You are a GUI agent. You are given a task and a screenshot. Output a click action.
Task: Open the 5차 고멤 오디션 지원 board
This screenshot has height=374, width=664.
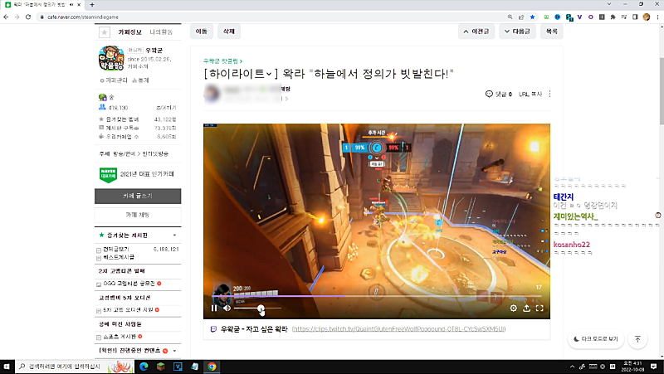point(129,310)
